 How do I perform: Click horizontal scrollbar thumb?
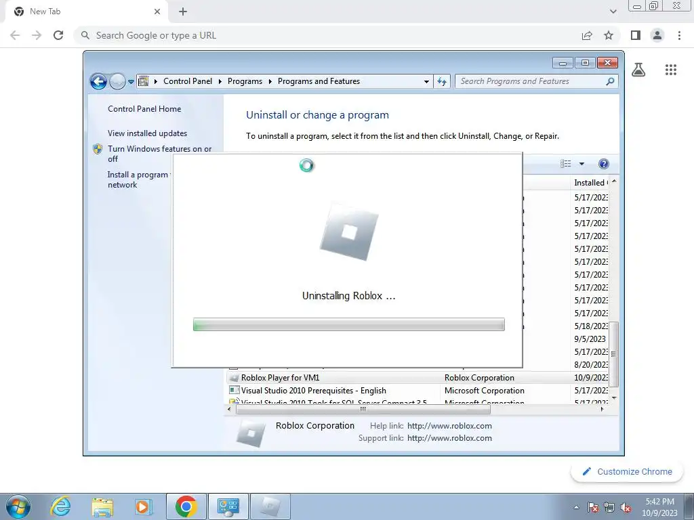[363, 410]
